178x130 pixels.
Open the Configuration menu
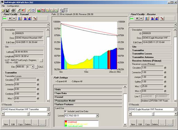(13, 6)
